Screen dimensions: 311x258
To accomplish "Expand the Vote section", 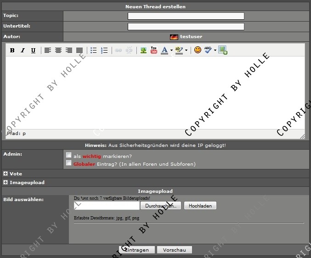I will tap(6, 174).
